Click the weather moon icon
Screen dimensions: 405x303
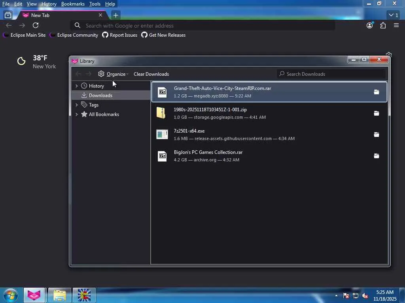point(21,61)
